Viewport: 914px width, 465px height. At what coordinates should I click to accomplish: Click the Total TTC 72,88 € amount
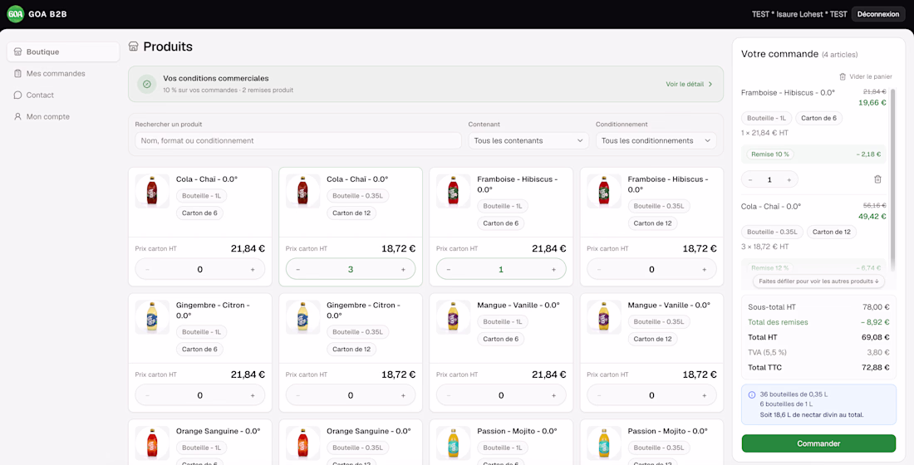tap(874, 368)
